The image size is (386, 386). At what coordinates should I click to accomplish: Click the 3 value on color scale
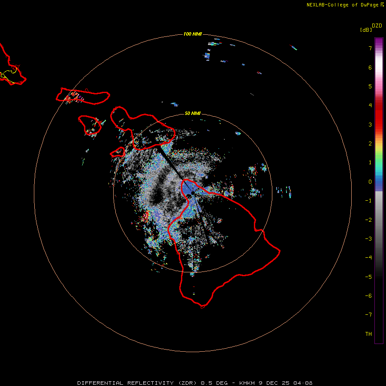click(370, 124)
